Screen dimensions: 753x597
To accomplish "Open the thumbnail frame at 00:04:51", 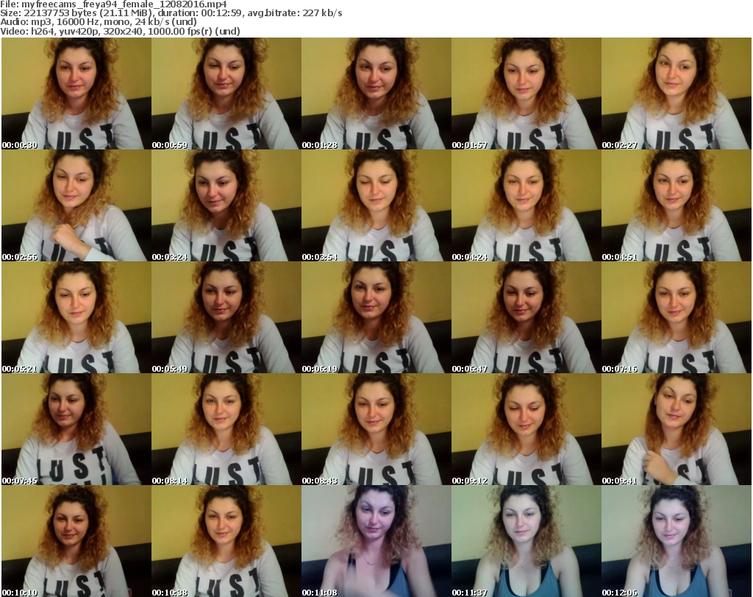I will [x=677, y=205].
